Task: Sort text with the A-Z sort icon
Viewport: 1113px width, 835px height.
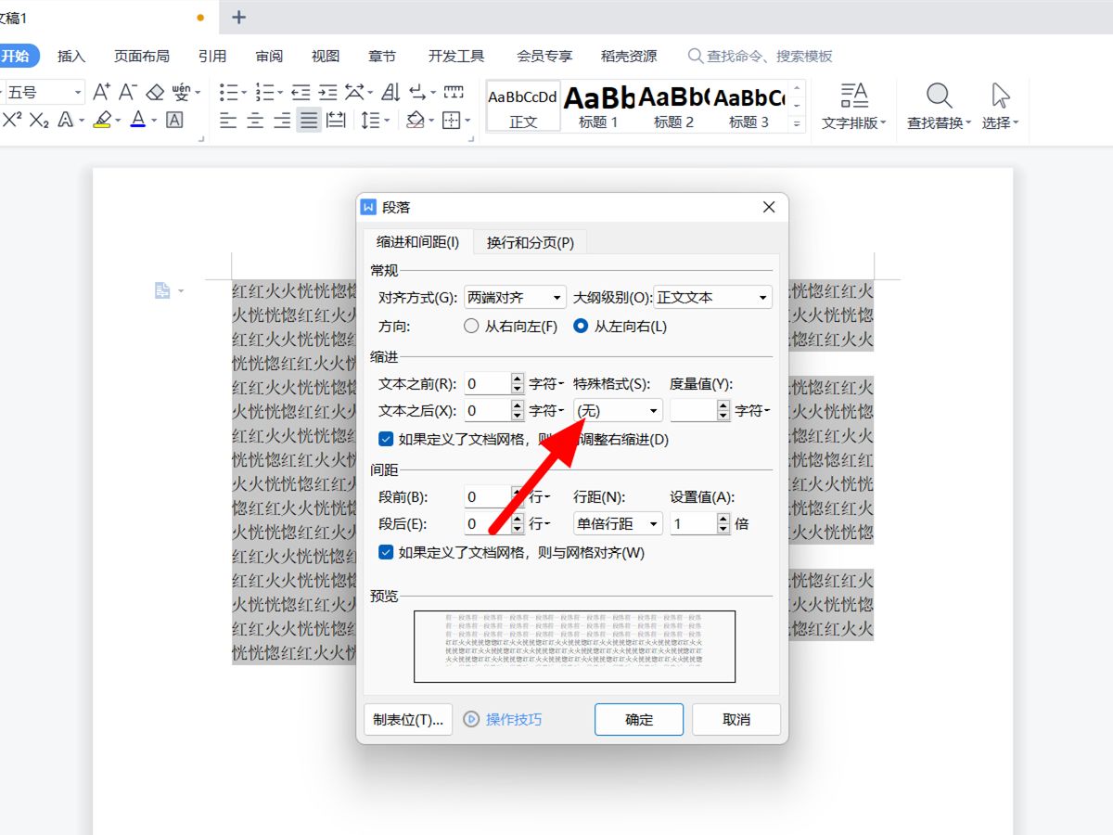Action: [x=390, y=92]
